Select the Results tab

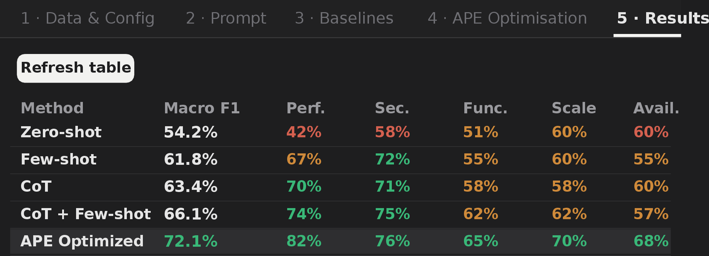663,18
